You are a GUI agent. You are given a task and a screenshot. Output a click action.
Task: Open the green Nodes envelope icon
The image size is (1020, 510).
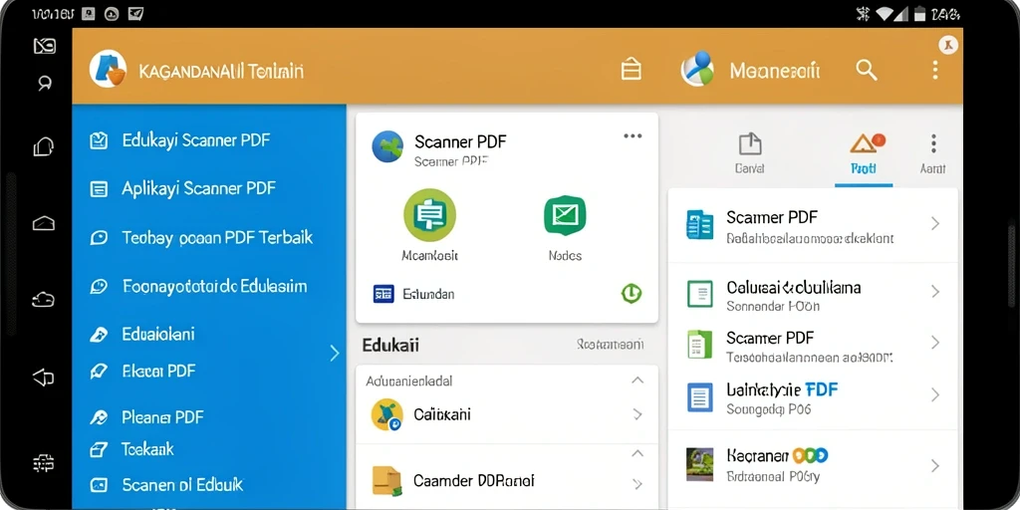coord(565,215)
